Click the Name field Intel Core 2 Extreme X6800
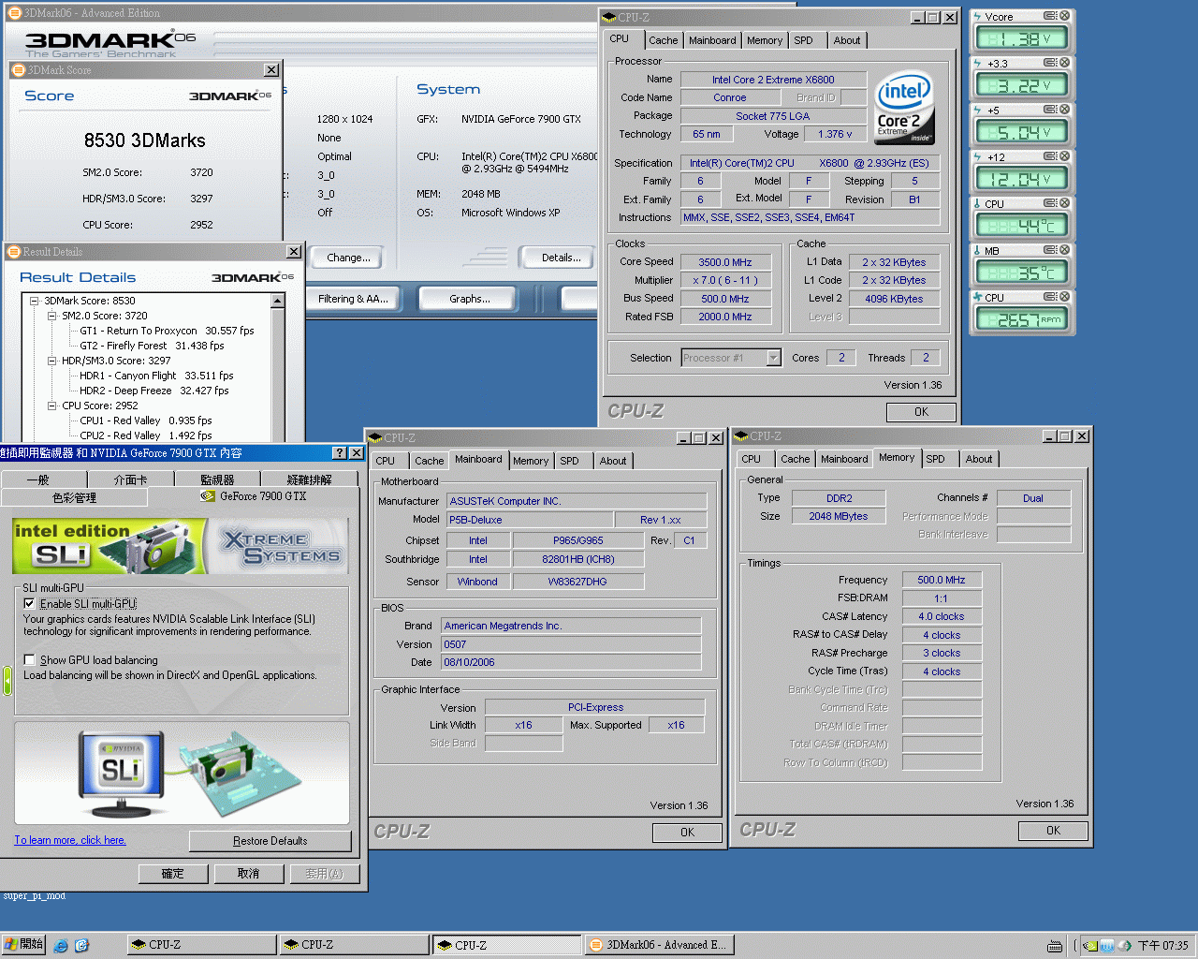Viewport: 1198px width, 959px height. (x=773, y=80)
